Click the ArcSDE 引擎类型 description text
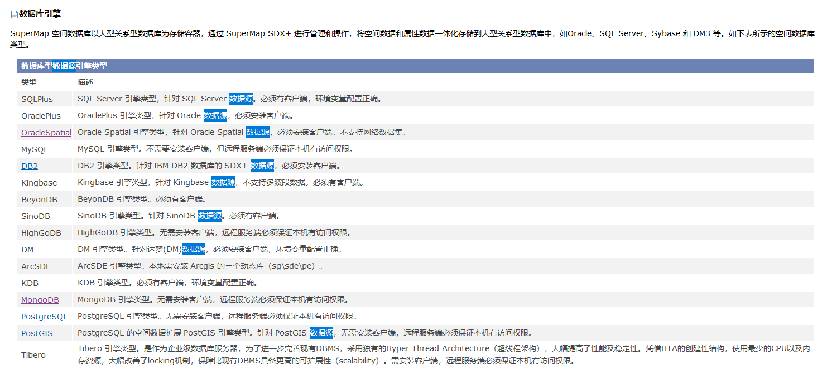 point(200,266)
